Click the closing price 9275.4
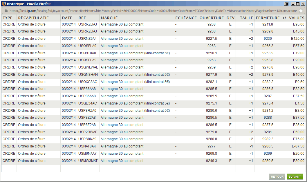This screenshot has width=307, height=182. pyautogui.click(x=268, y=103)
